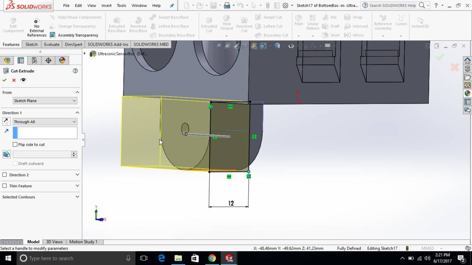Expand the Selected Contours section
Screen dimensions: 472x265
pos(77,197)
